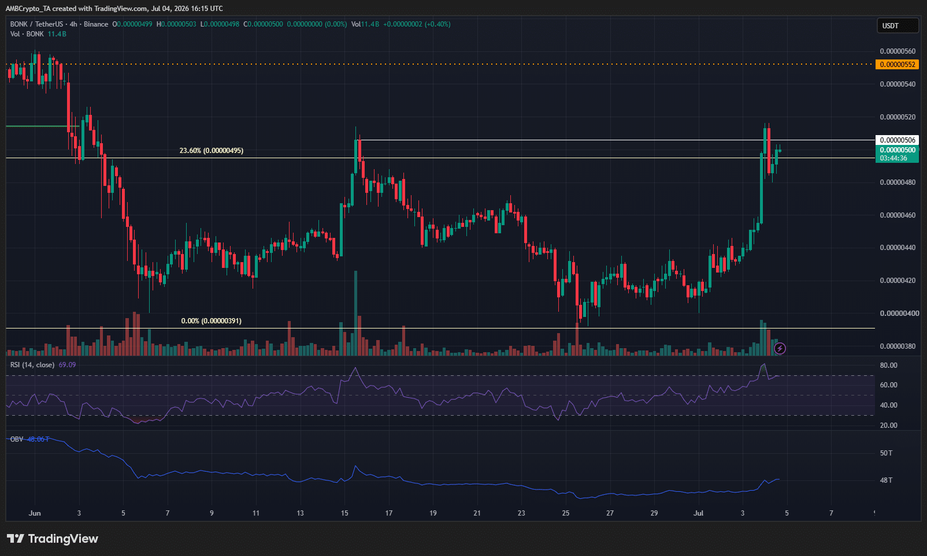Click the RSI axis value 60.00
927x556 pixels.
[888, 385]
